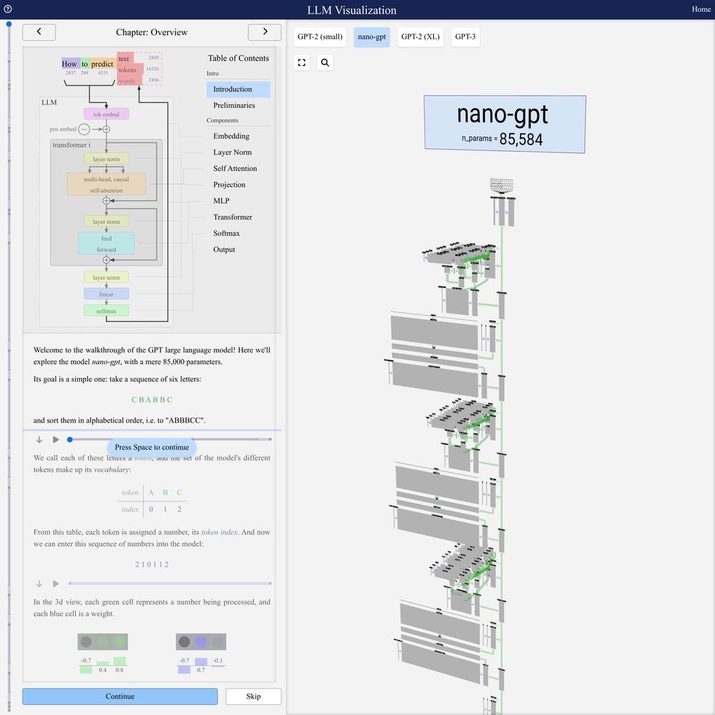Click the 'Chapter: Overview' heading
This screenshot has width=715, height=715.
click(152, 32)
